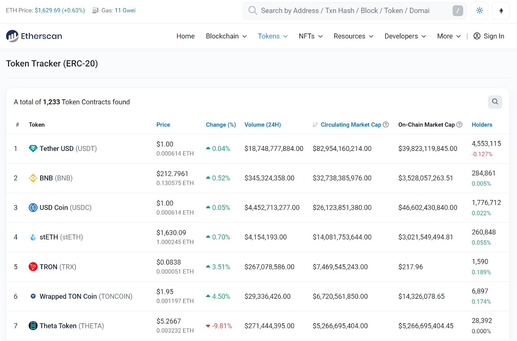
Task: Go to the Home page
Action: click(185, 36)
